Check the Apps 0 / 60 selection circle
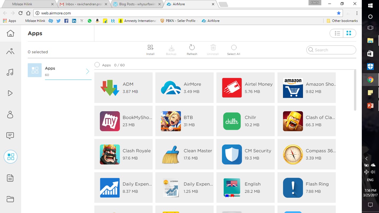 tap(97, 65)
